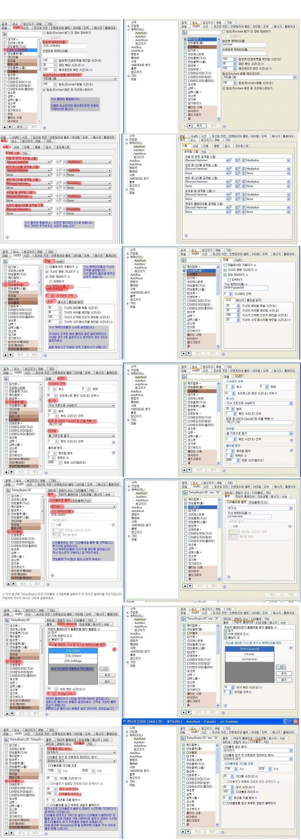Close the AutoHunt - Paladin window
The width and height of the screenshot is (301, 840).
(296, 721)
